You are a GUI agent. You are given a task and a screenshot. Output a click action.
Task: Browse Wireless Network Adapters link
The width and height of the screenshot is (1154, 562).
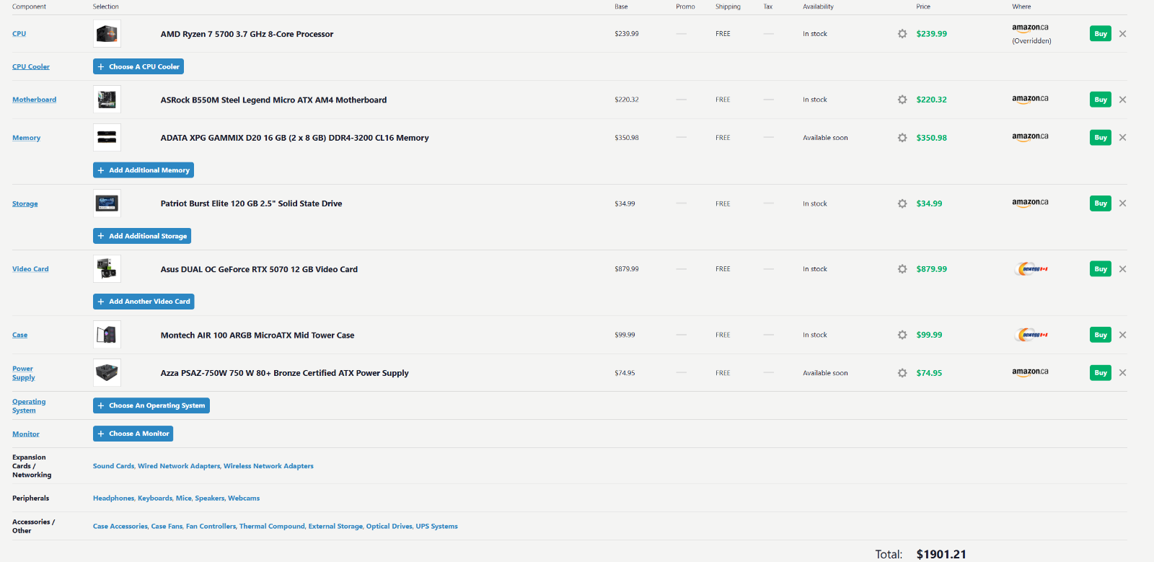268,466
